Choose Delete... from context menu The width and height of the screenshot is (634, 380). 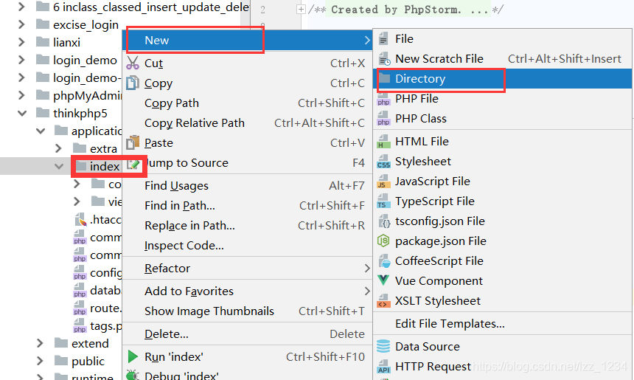pyautogui.click(x=247, y=334)
